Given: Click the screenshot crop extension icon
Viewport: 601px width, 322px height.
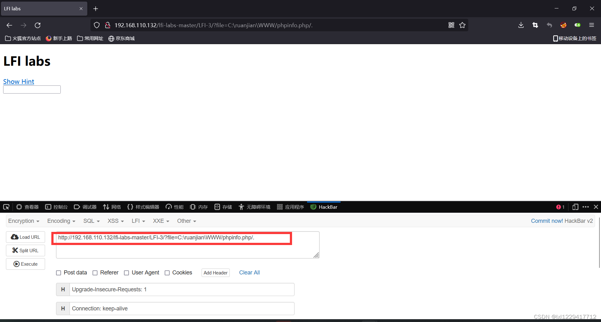Looking at the screenshot, I should (535, 25).
